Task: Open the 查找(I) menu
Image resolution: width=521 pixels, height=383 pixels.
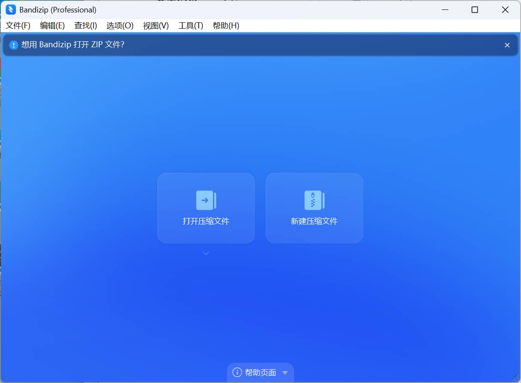Action: click(x=86, y=25)
